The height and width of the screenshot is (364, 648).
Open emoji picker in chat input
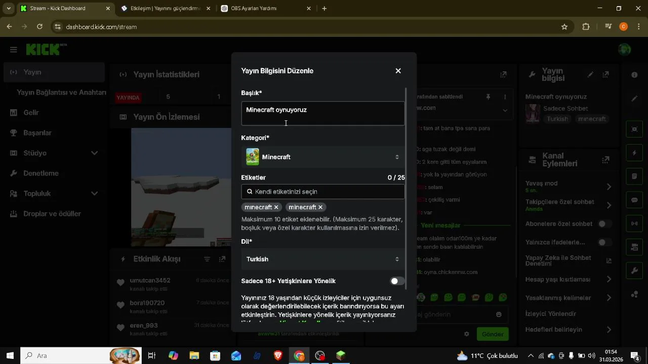[x=499, y=314]
